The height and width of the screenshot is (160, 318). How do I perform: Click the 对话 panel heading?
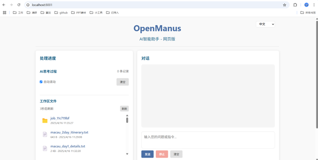pos(146,58)
